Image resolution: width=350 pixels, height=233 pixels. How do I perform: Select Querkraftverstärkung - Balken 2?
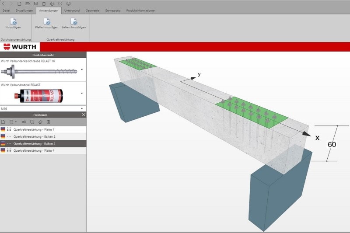coord(43,136)
